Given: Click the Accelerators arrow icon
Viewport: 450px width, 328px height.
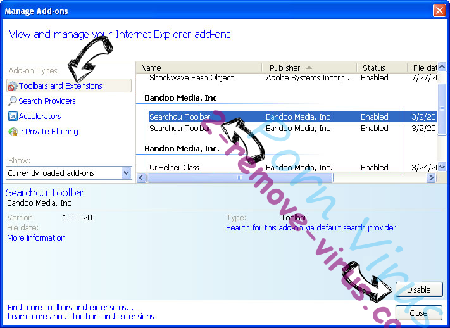Looking at the screenshot, I should pos(13,117).
